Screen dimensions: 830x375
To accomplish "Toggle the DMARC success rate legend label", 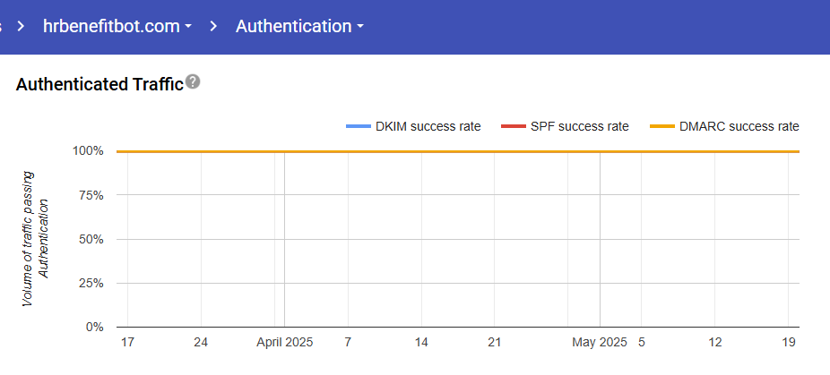I will coord(738,126).
